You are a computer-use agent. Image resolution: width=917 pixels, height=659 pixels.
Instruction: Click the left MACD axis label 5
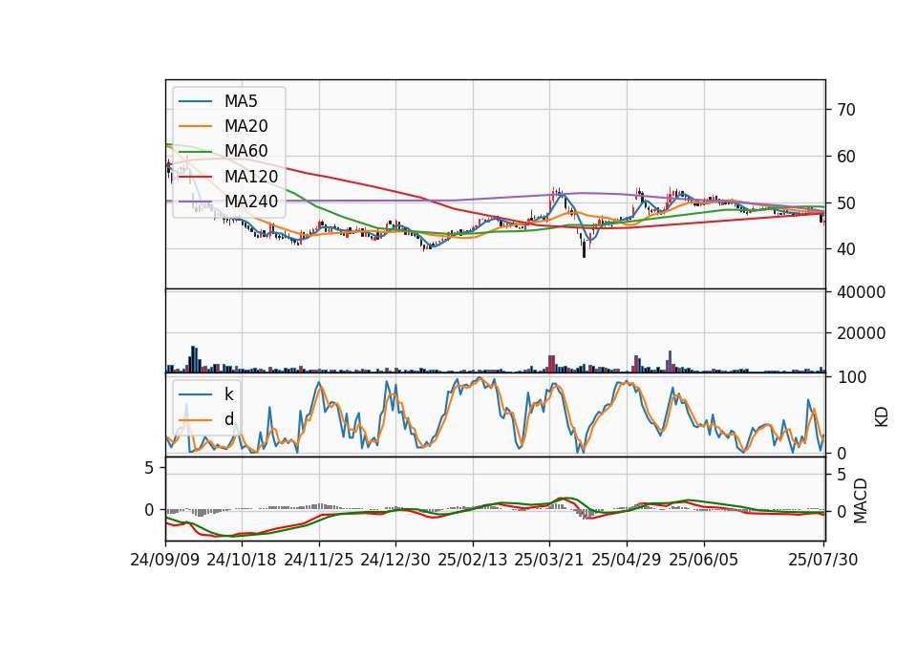point(149,468)
